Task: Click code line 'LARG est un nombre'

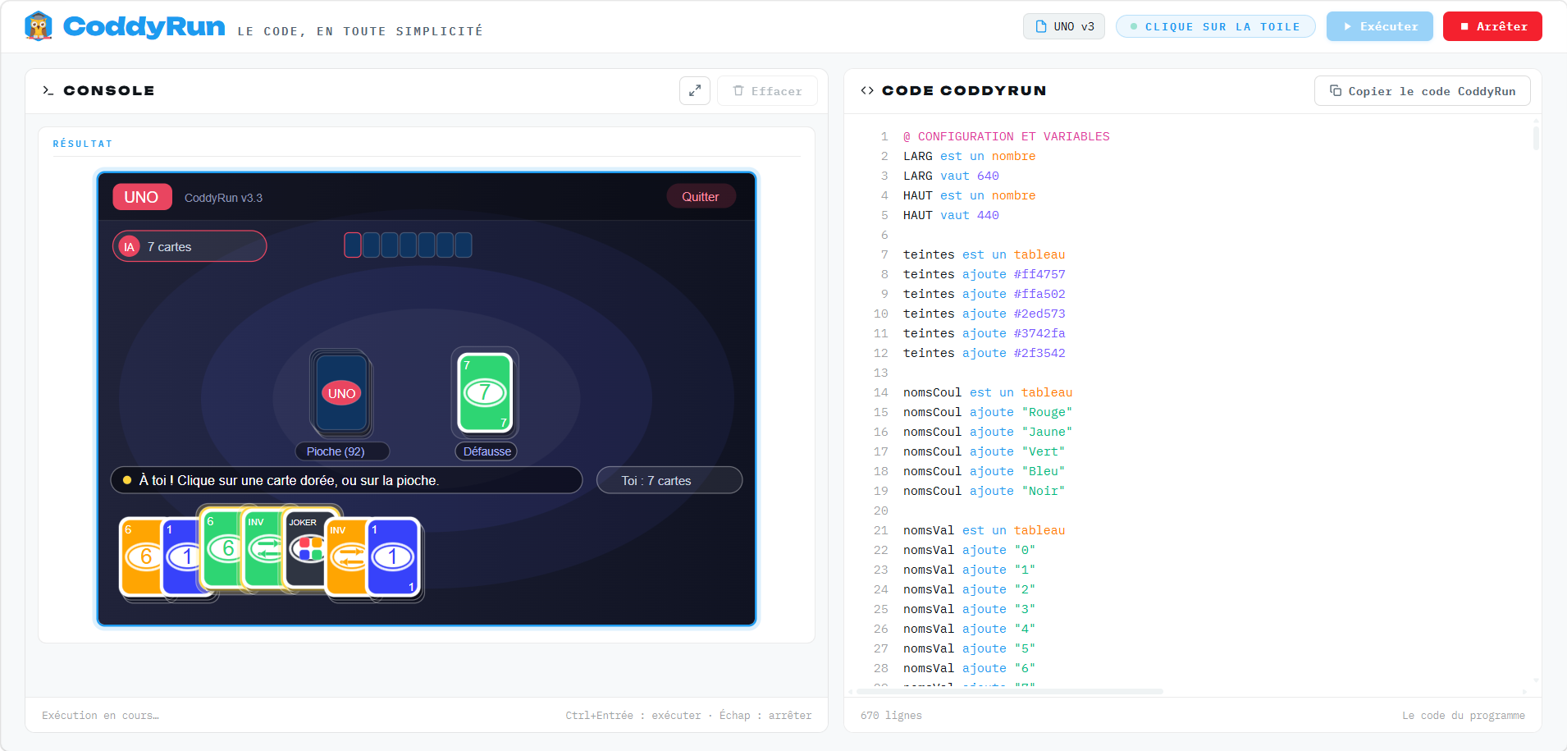Action: point(969,156)
